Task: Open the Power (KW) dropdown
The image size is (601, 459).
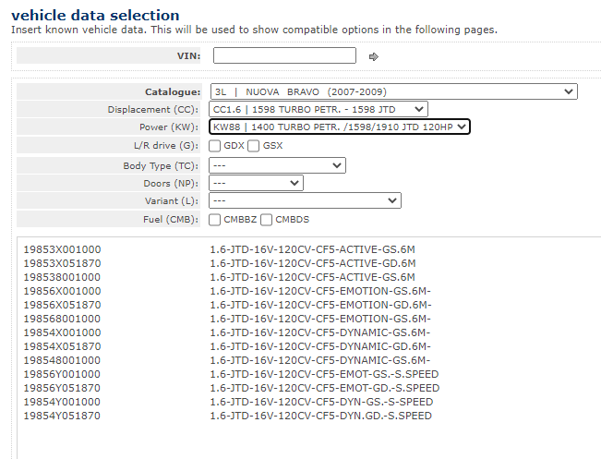Action: pyautogui.click(x=340, y=127)
